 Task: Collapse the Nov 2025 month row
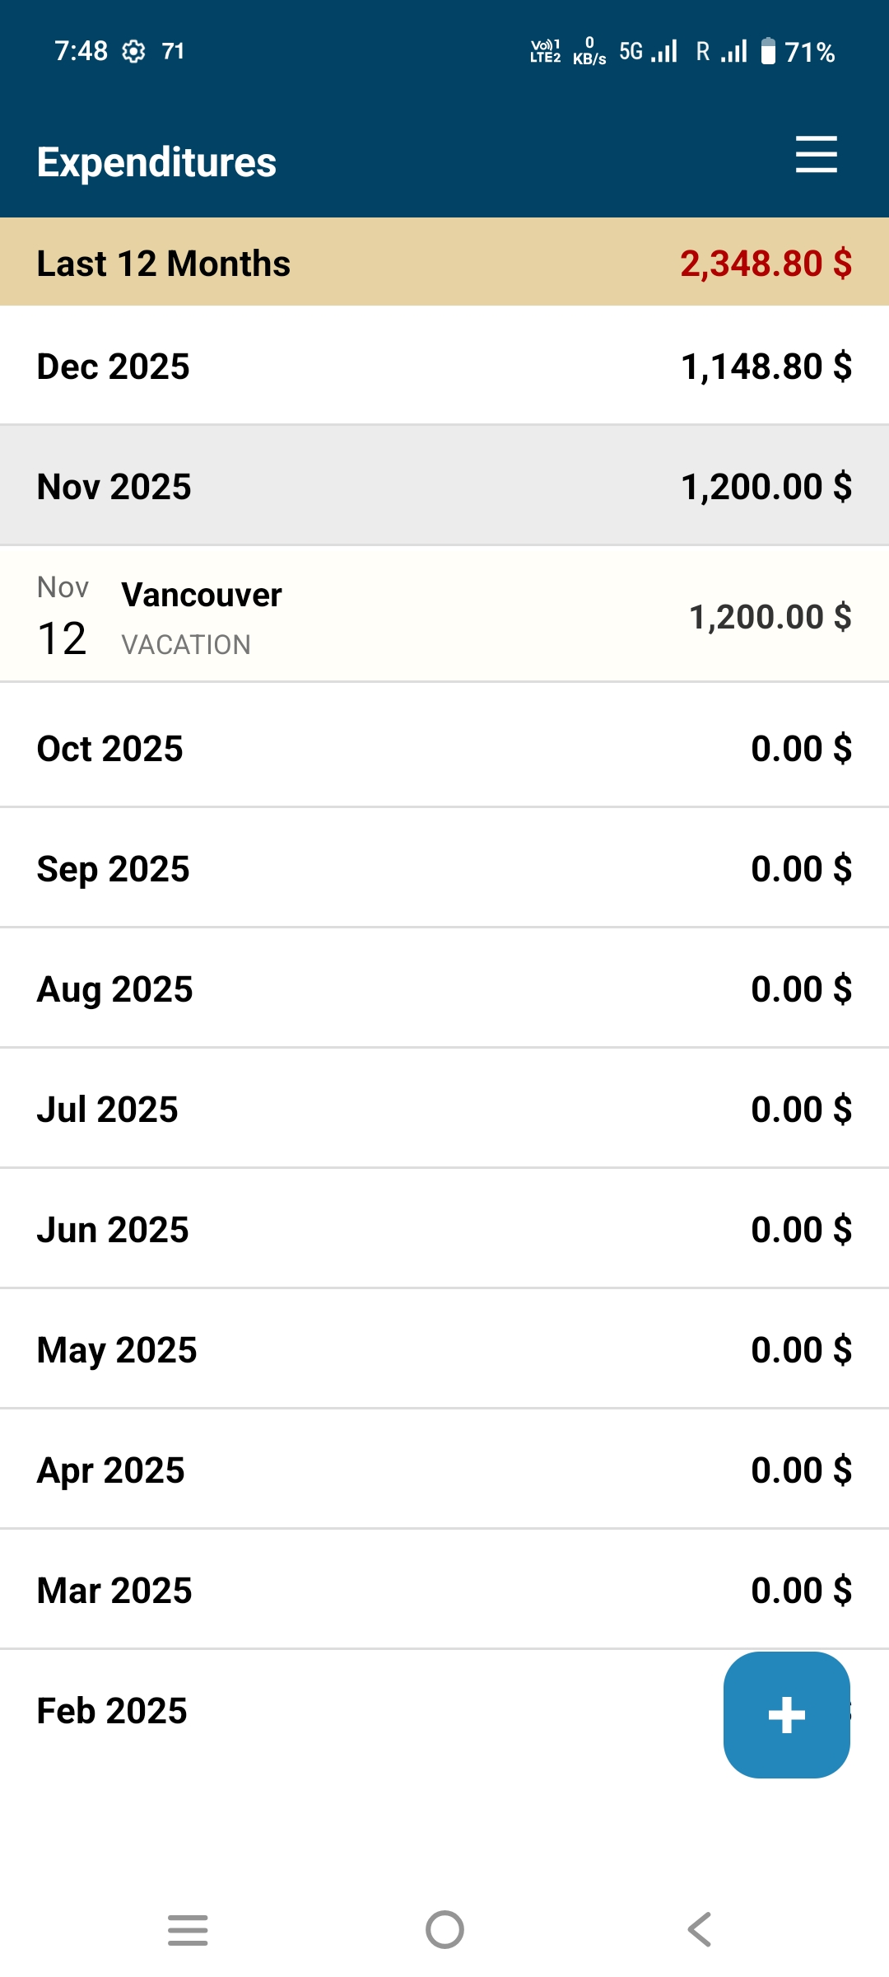[x=444, y=486]
